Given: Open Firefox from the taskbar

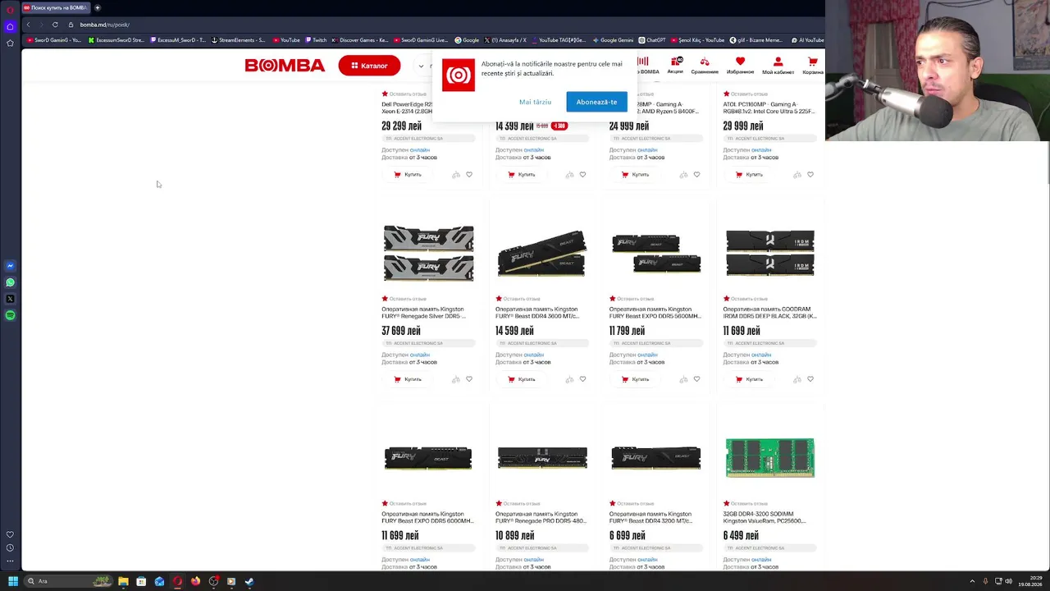Looking at the screenshot, I should pyautogui.click(x=195, y=581).
